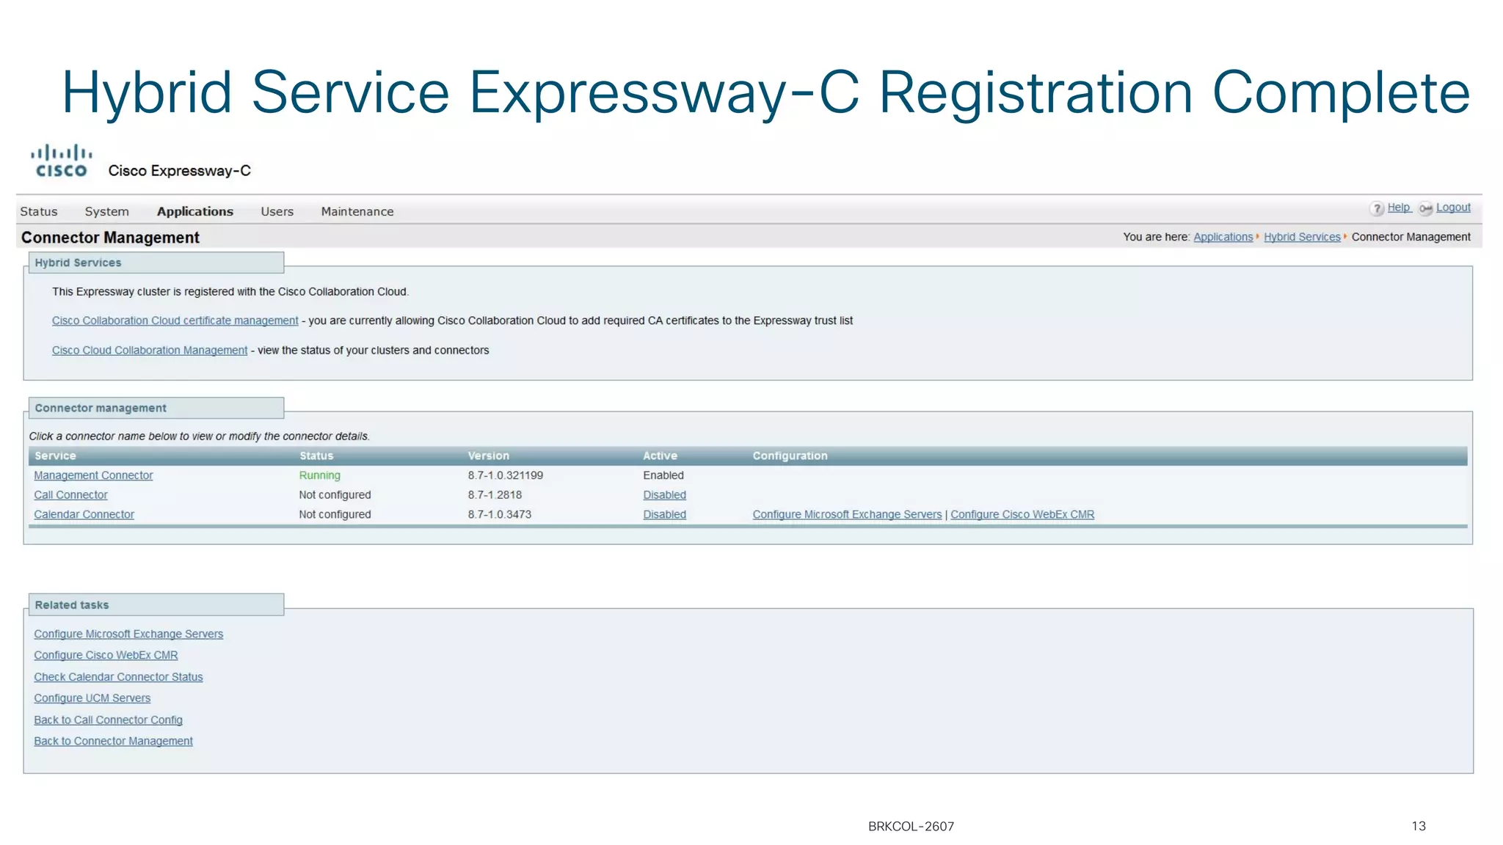Click Back to Connector Management
This screenshot has height=845, width=1503.
pos(113,742)
